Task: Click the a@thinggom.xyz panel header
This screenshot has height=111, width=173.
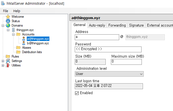Action: click(121, 18)
